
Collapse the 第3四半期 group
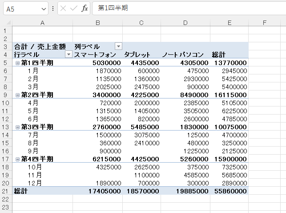pyautogui.click(x=17, y=127)
